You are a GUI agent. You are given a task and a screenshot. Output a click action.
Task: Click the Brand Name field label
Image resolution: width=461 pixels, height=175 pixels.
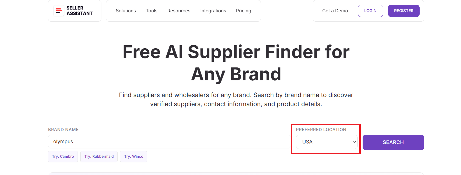[x=63, y=129]
